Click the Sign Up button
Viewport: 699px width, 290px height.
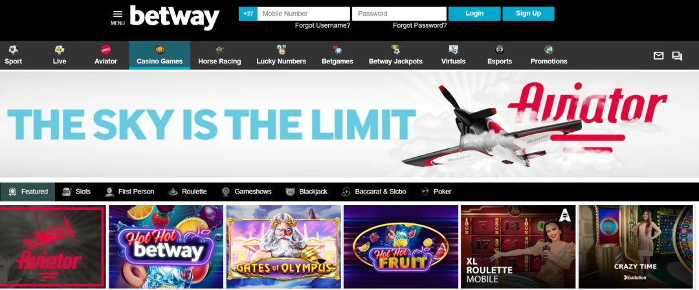click(x=528, y=14)
